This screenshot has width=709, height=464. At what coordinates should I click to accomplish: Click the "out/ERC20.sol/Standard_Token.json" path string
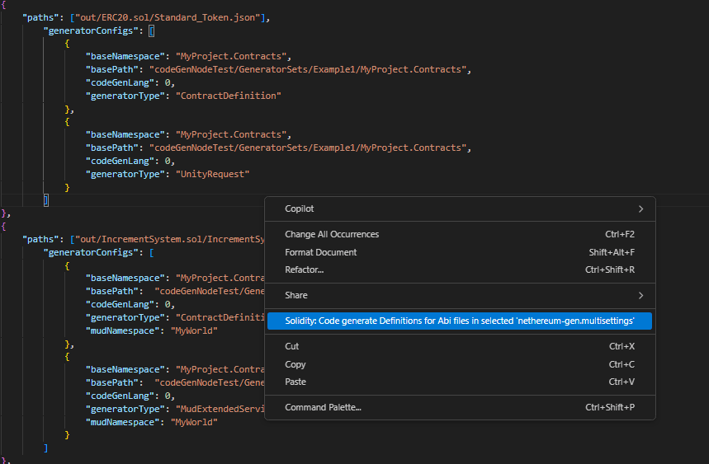pyautogui.click(x=172, y=17)
